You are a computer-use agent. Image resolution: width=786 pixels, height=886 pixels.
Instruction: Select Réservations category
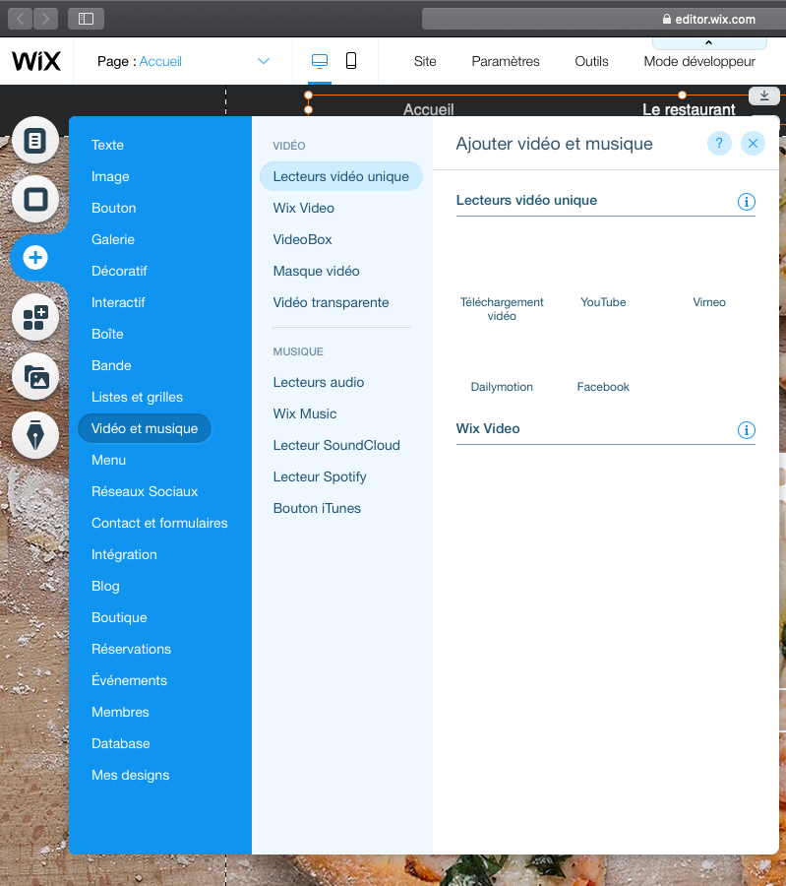point(131,650)
